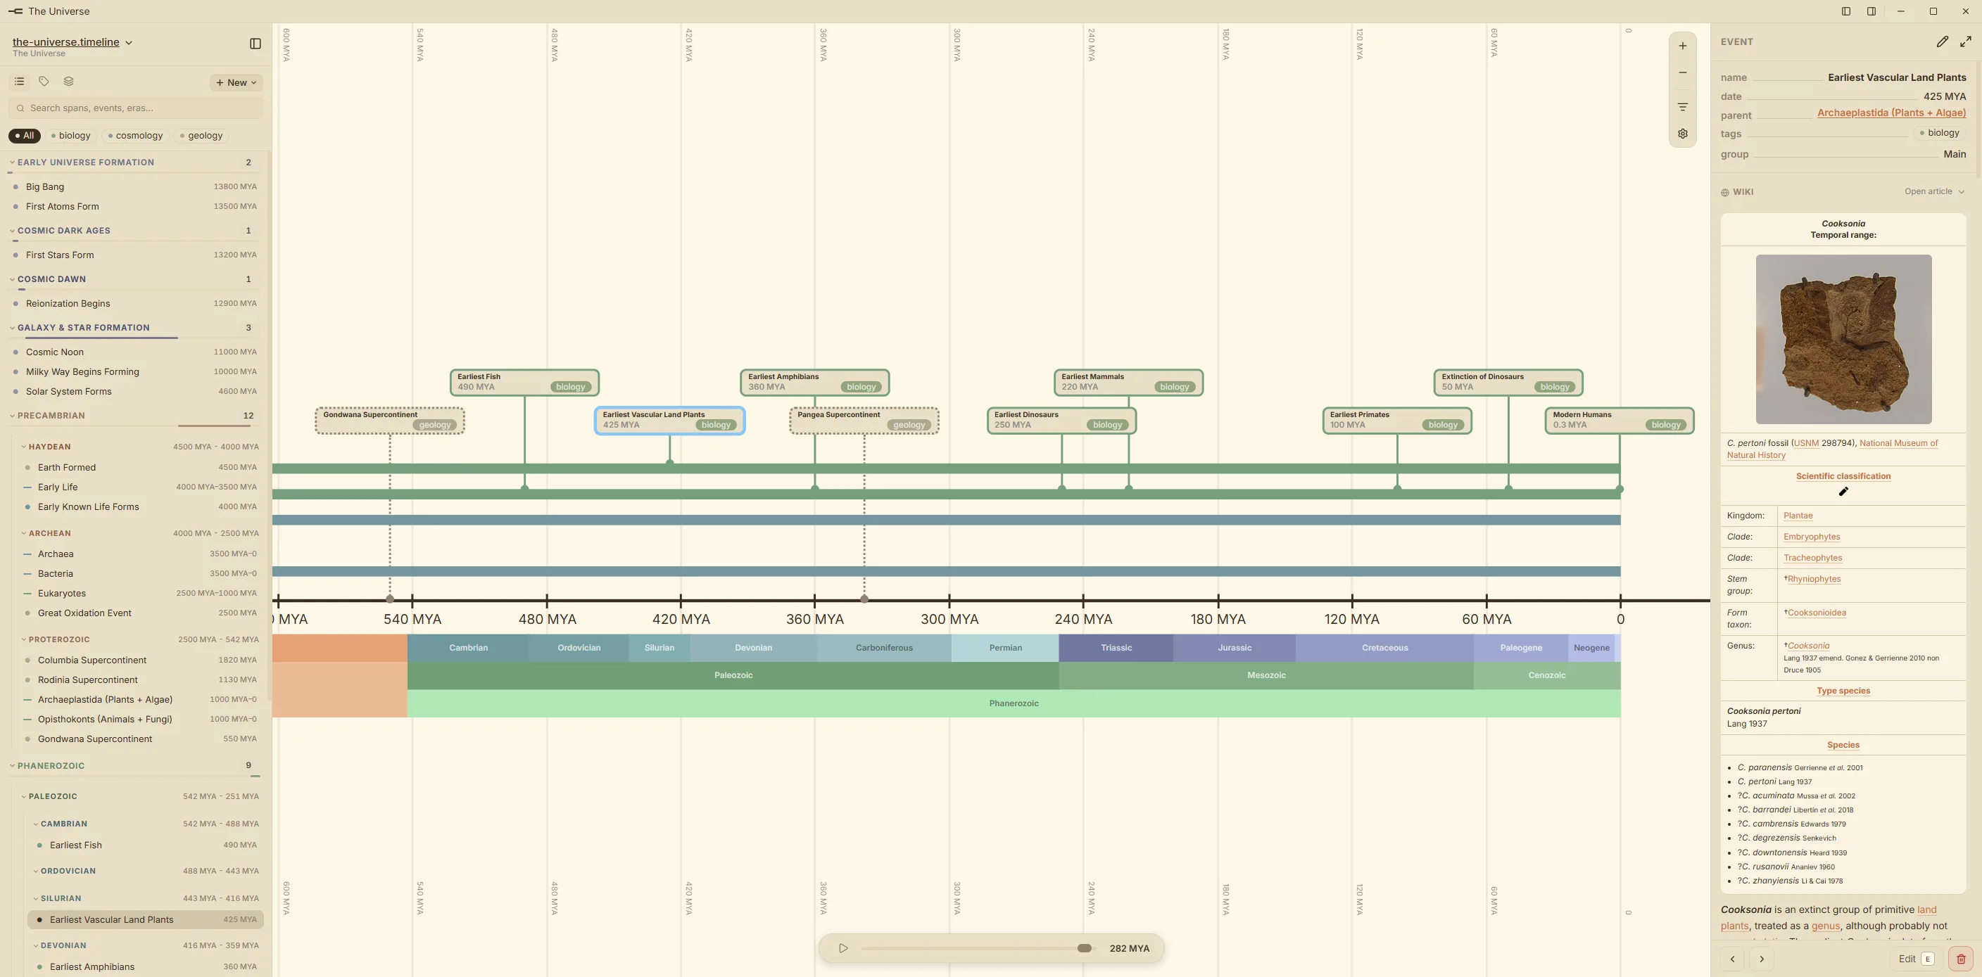Go to previous event arrow
This screenshot has height=977, width=1982.
click(x=1732, y=959)
